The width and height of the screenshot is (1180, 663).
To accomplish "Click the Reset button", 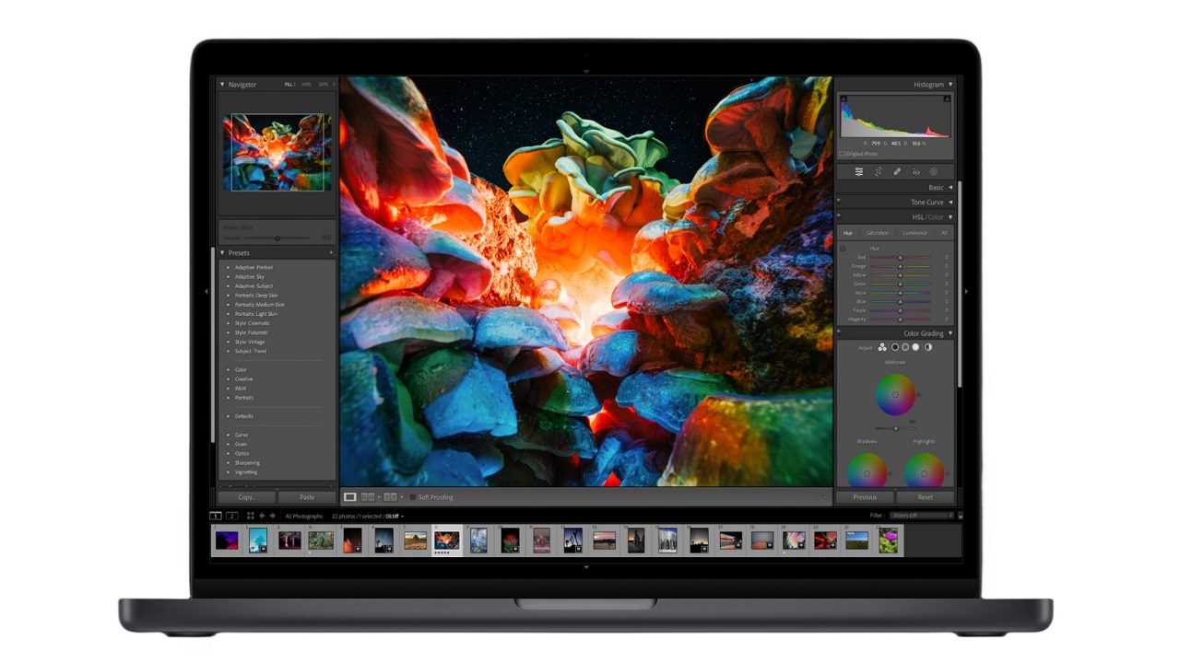I will 925,497.
